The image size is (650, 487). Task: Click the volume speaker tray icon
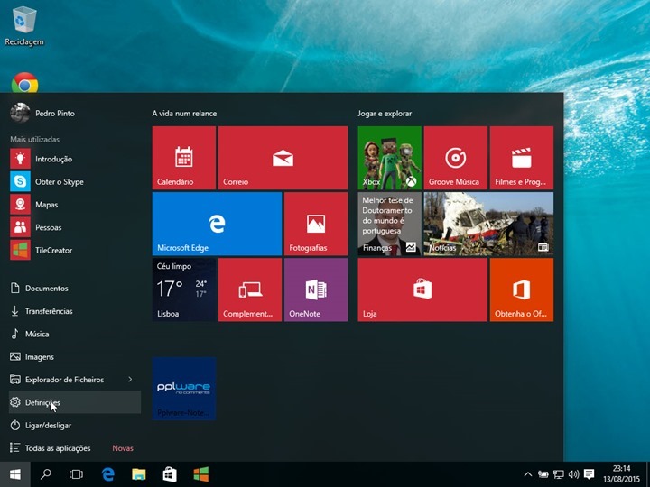tap(574, 474)
